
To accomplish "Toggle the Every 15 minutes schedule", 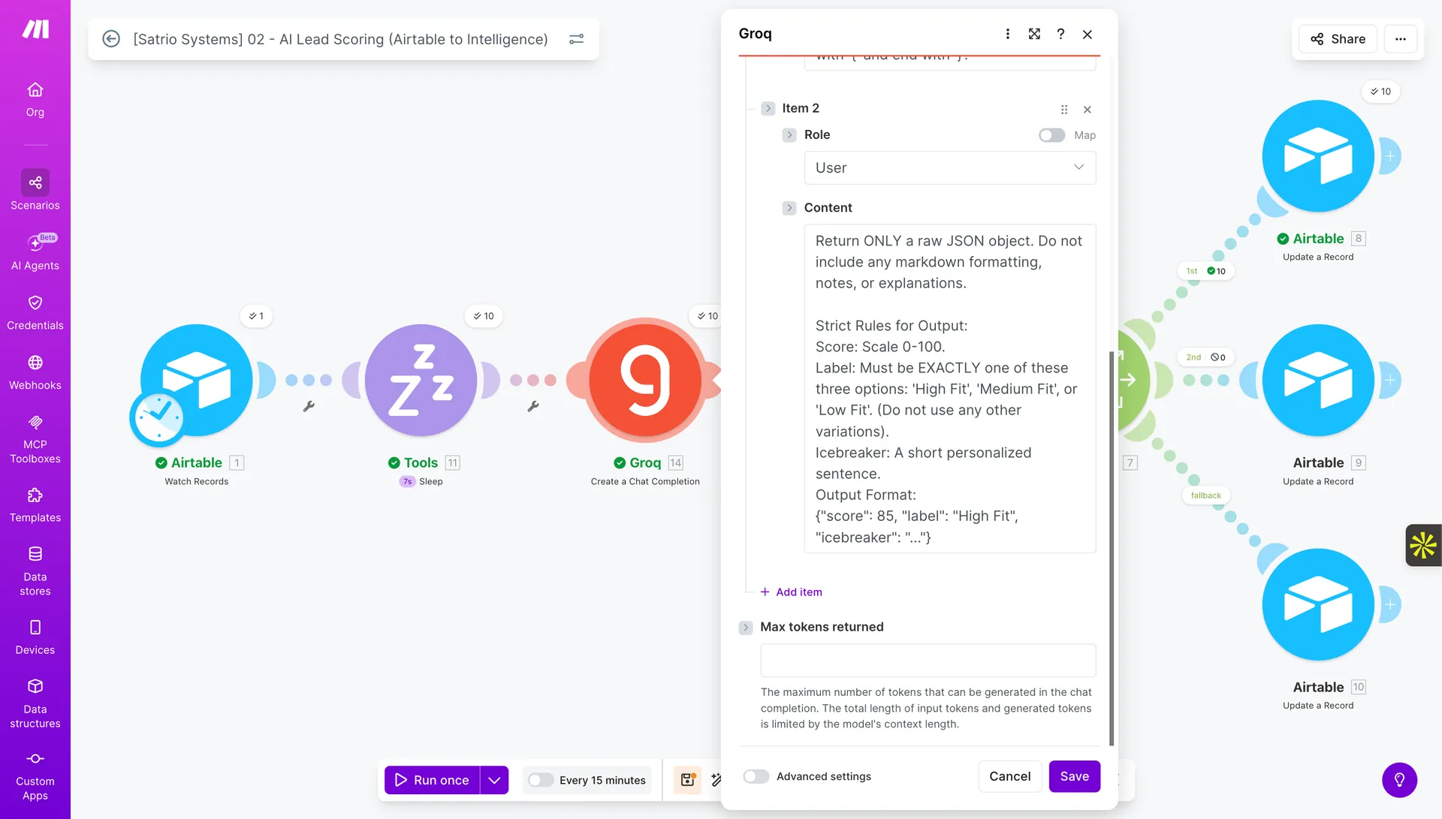I will tap(540, 780).
